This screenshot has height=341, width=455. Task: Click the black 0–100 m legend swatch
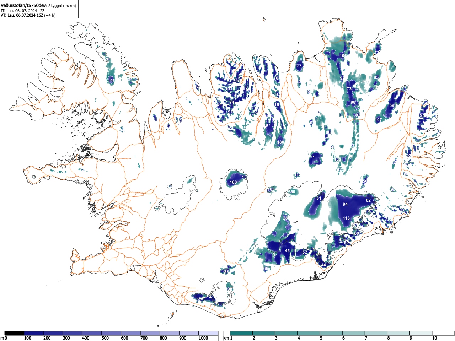pos(15,333)
